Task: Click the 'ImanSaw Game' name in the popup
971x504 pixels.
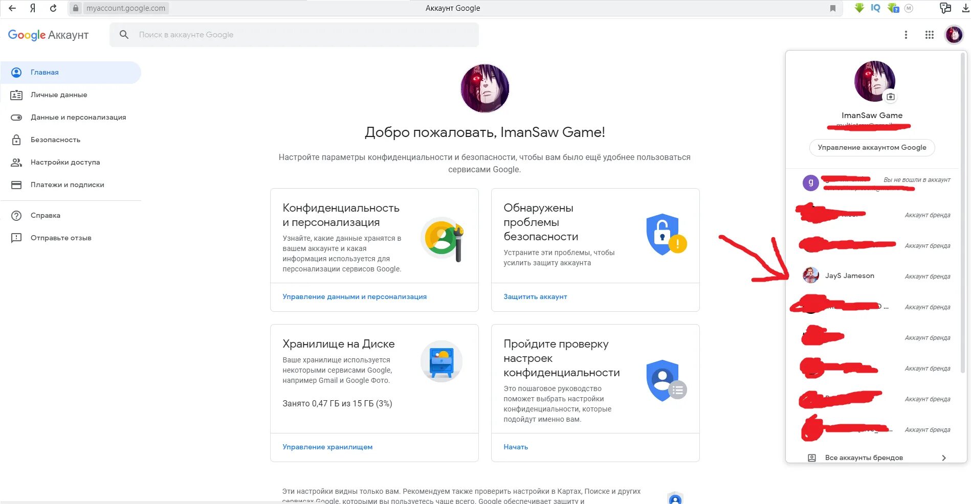Action: 872,116
